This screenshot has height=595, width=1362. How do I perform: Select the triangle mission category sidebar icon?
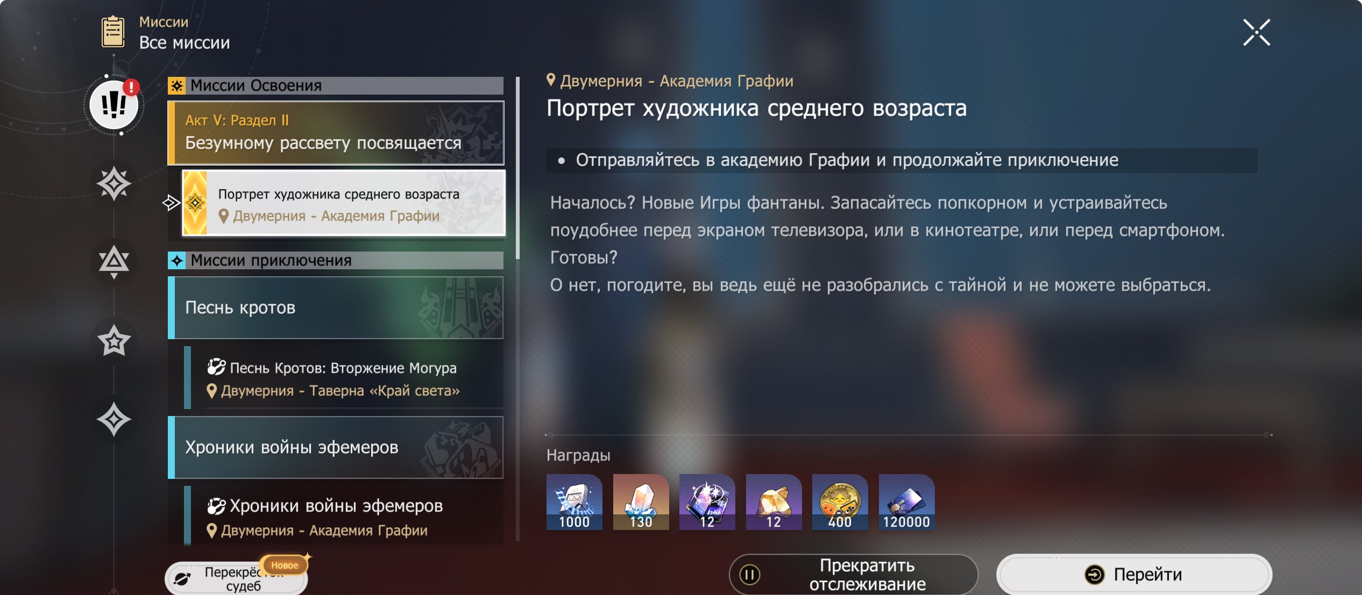pyautogui.click(x=113, y=262)
